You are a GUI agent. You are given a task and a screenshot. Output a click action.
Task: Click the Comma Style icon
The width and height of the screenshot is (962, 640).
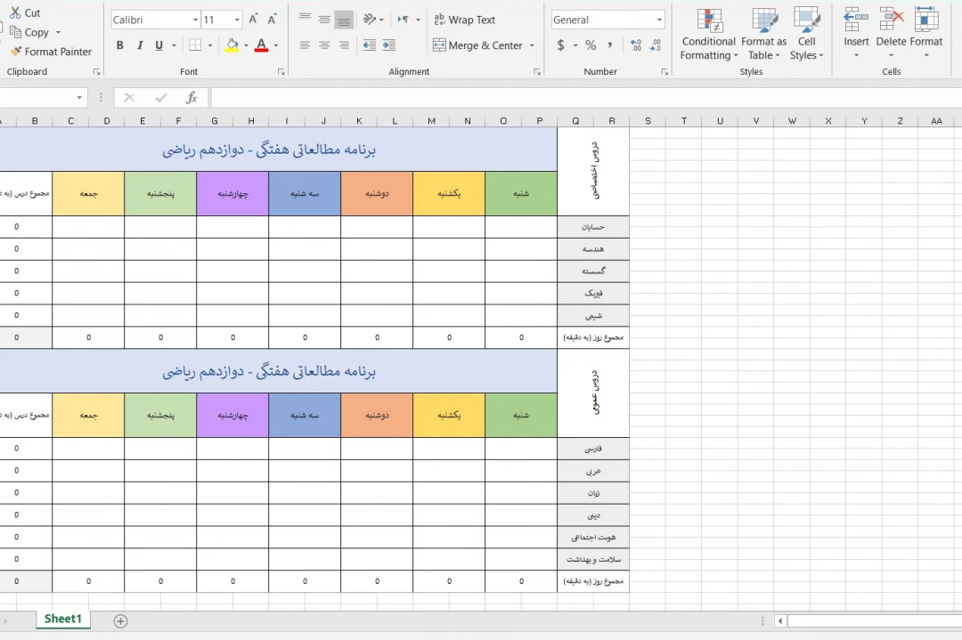coord(610,45)
